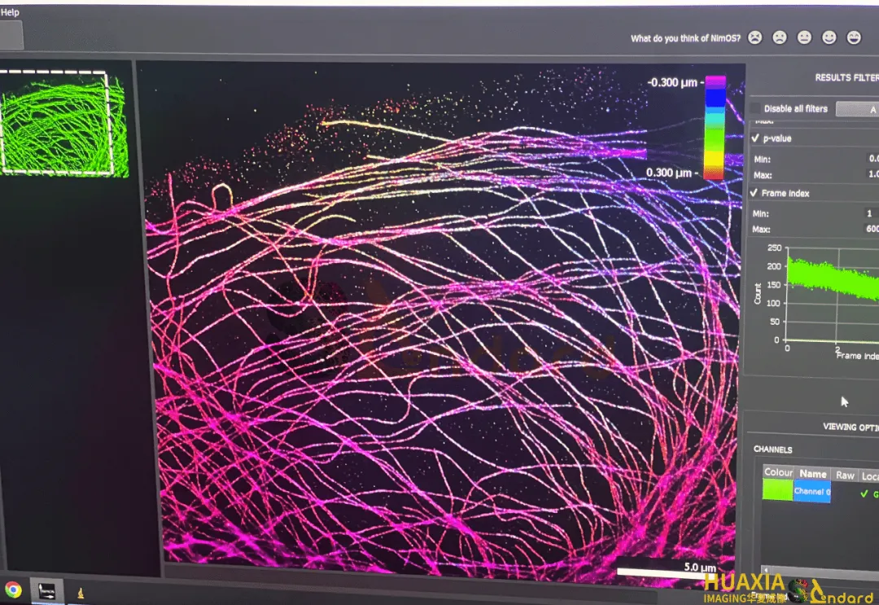Choose the neutral face feedback emoji
The width and height of the screenshot is (879, 605).
click(x=804, y=37)
